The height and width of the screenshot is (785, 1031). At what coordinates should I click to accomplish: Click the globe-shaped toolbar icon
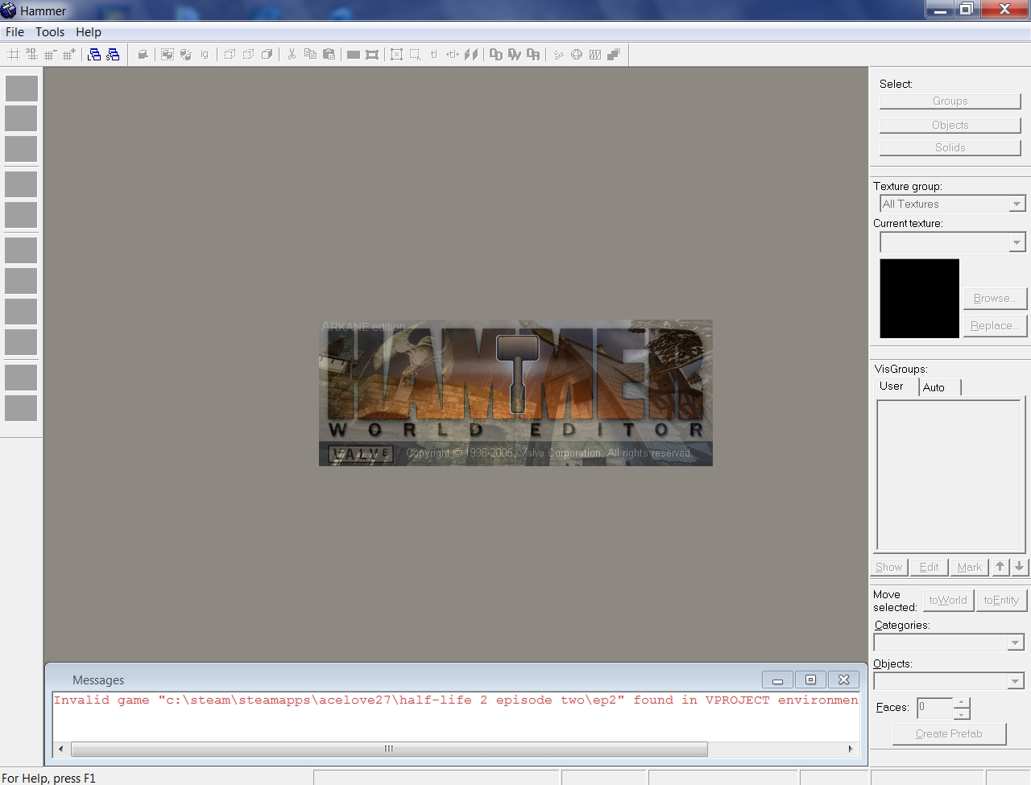[577, 55]
